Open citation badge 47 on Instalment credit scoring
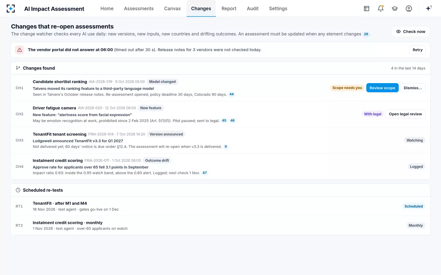The image size is (441, 275). coord(205,173)
